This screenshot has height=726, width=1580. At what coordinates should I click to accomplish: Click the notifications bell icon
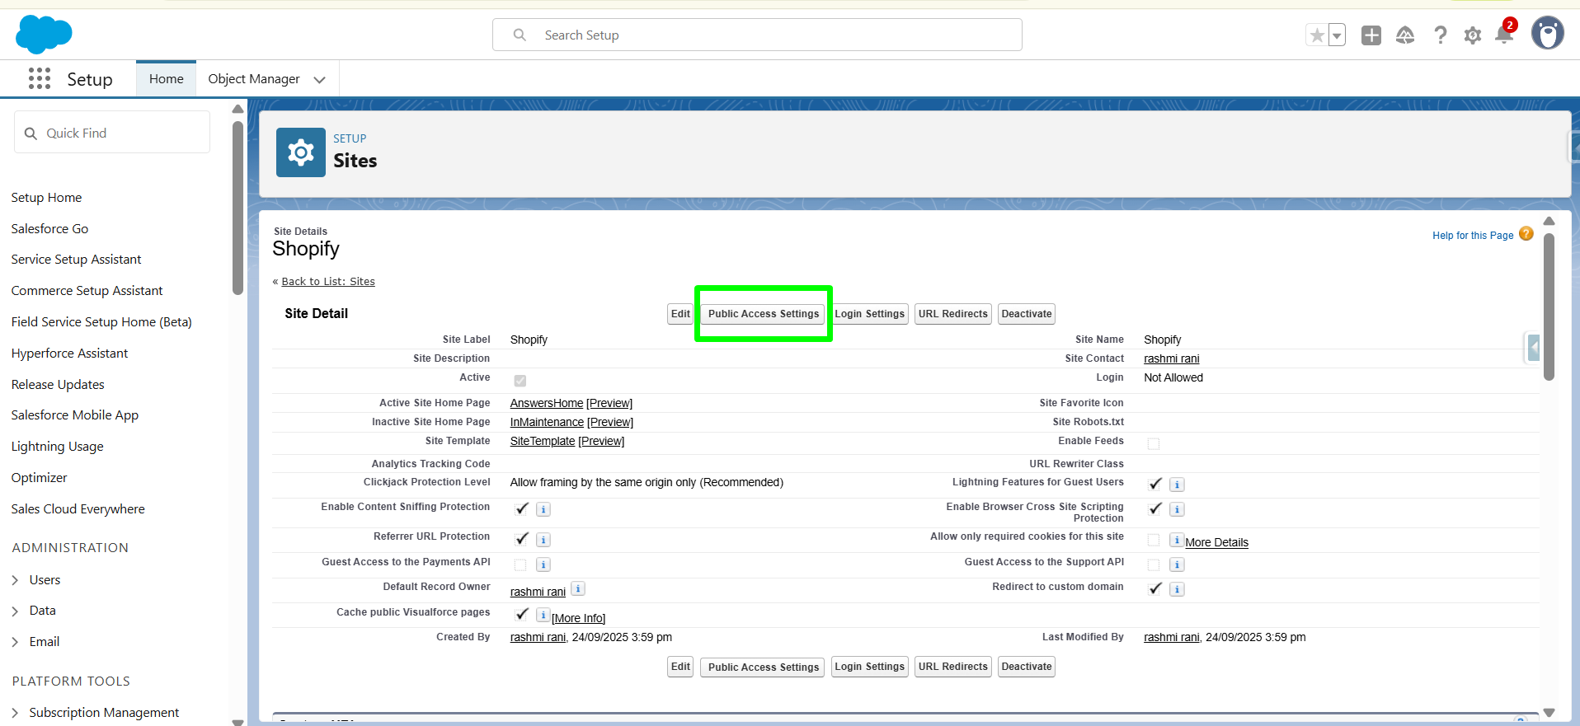pyautogui.click(x=1503, y=35)
